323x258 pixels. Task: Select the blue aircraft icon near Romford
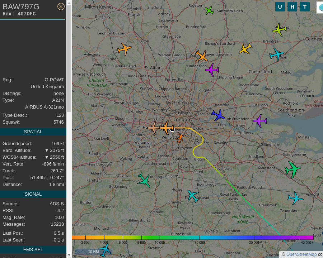[x=218, y=115]
